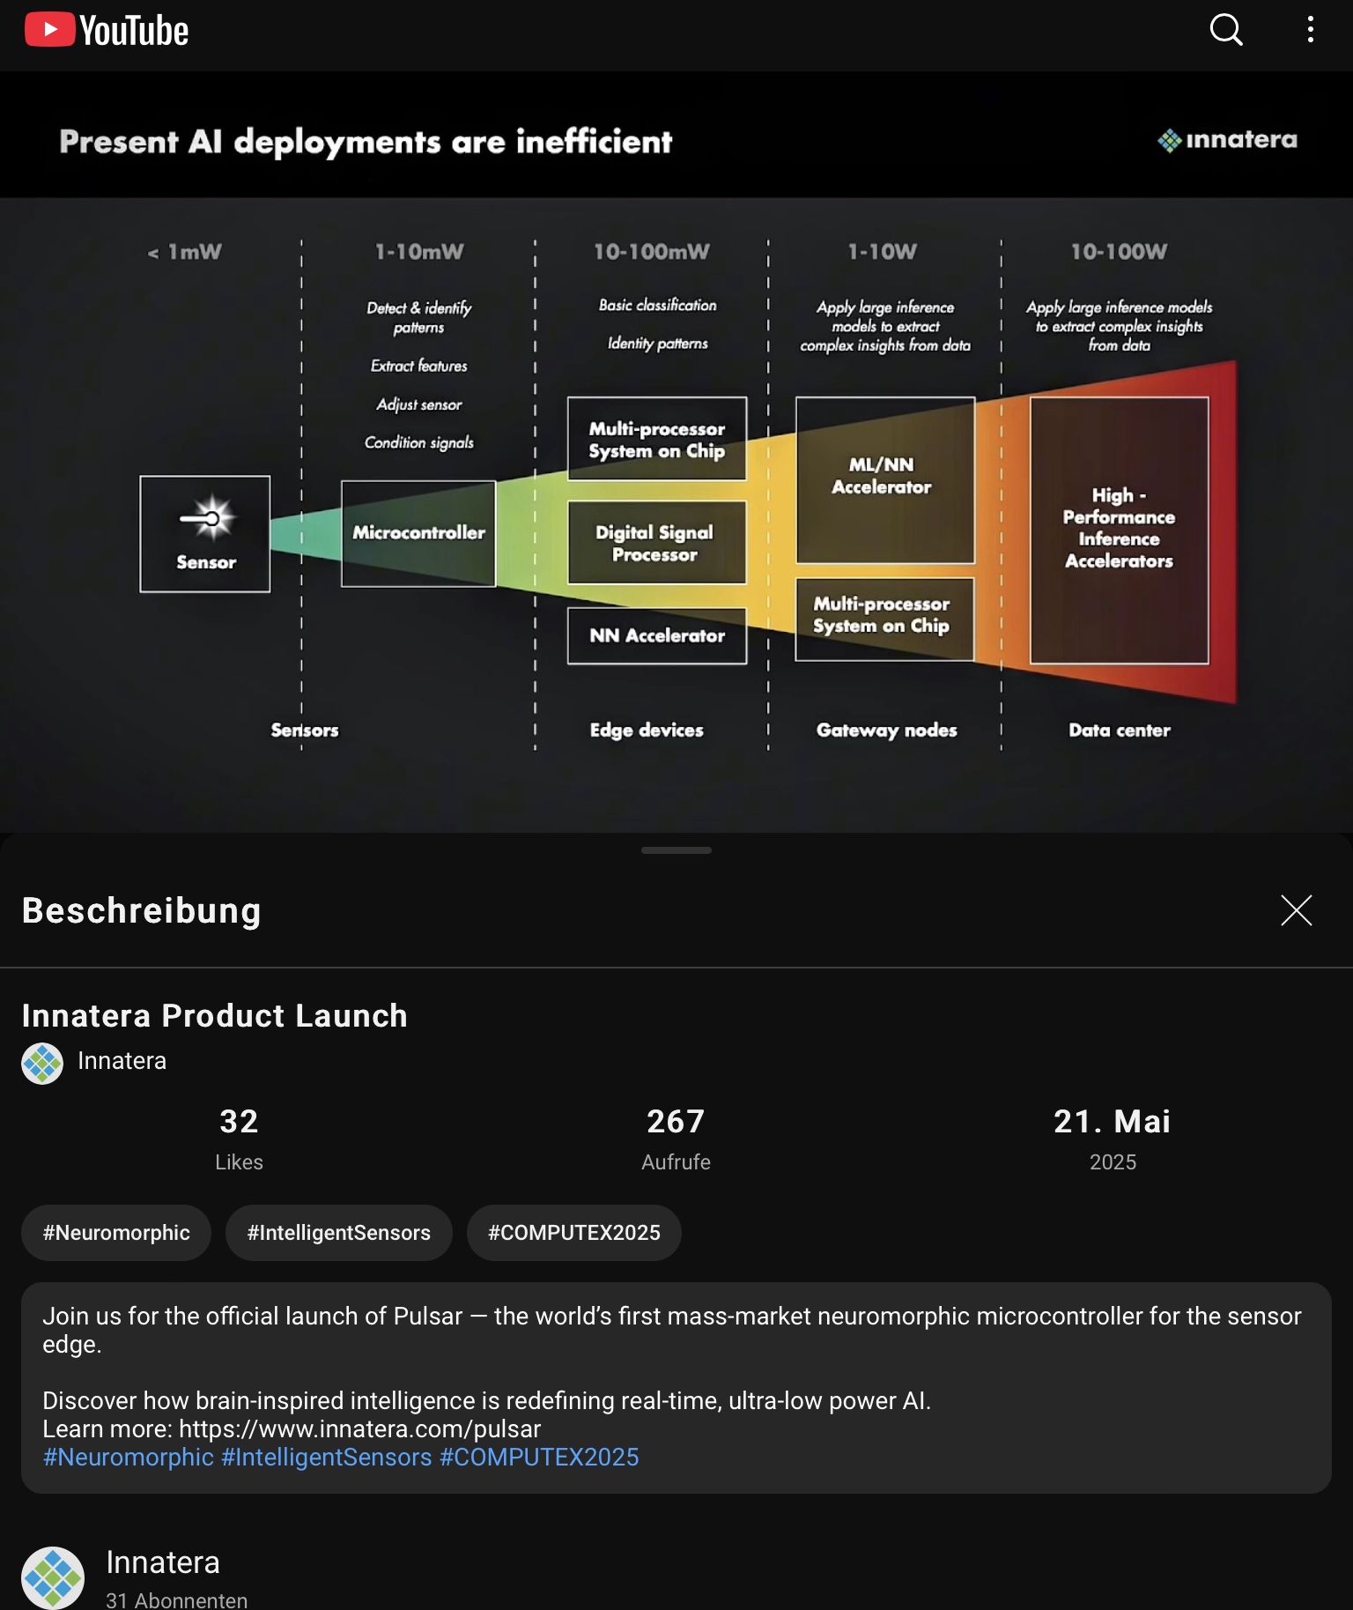1353x1610 pixels.
Task: Visit the innatera.com/pulsar link
Action: point(359,1429)
